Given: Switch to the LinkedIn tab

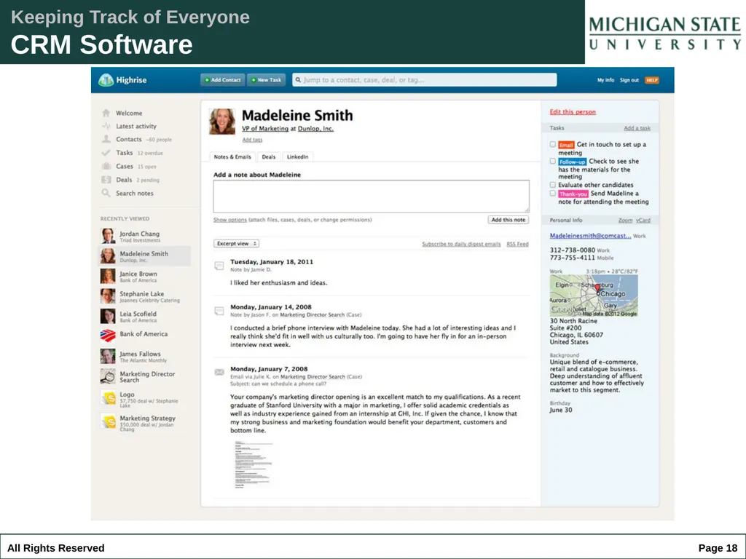Looking at the screenshot, I should click(x=297, y=157).
